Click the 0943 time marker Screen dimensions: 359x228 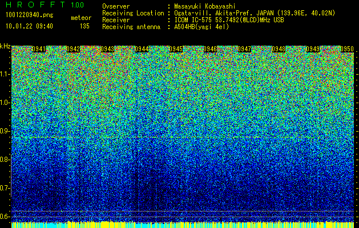click(x=107, y=49)
